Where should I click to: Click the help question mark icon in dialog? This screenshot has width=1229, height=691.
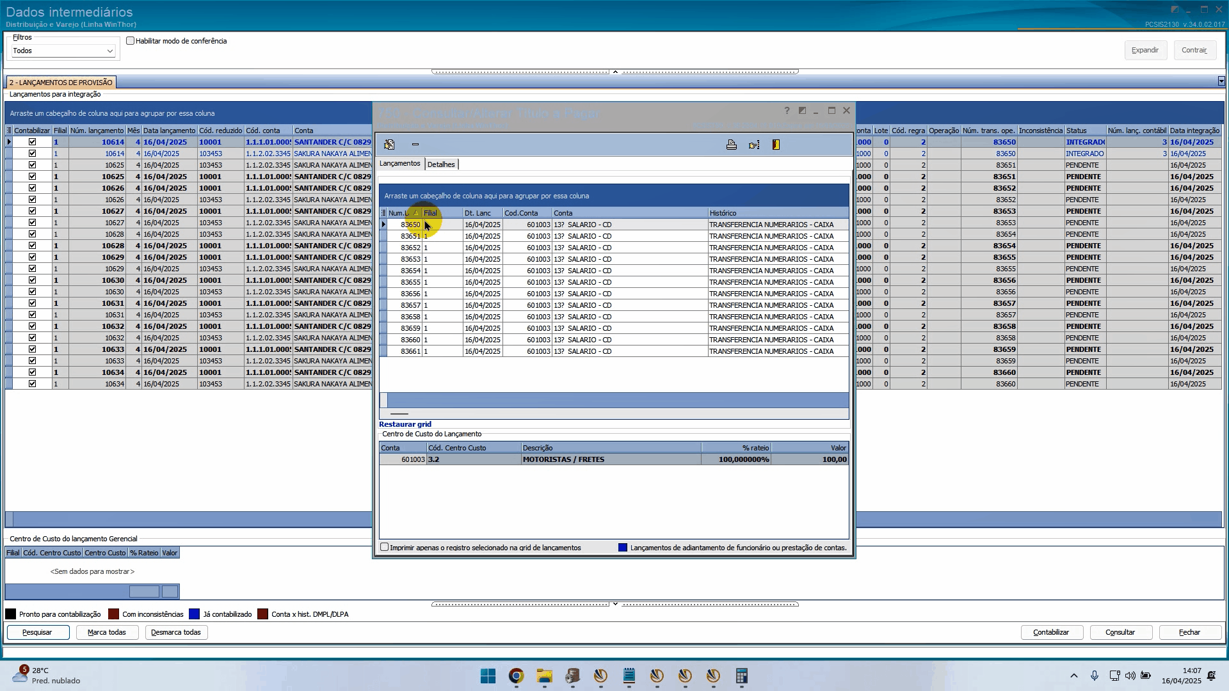pos(787,111)
